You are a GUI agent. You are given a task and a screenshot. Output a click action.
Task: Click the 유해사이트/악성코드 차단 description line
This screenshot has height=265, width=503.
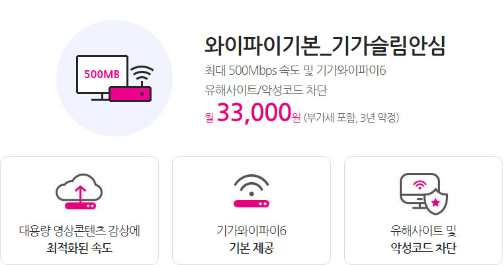pyautogui.click(x=266, y=90)
